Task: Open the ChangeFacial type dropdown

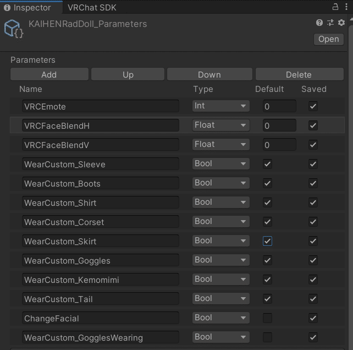Action: 220,318
